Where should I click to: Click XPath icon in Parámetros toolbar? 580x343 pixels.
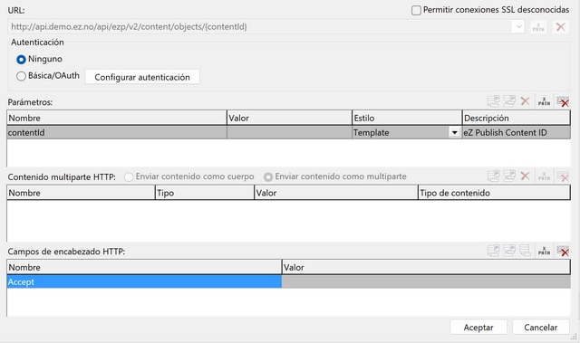544,101
